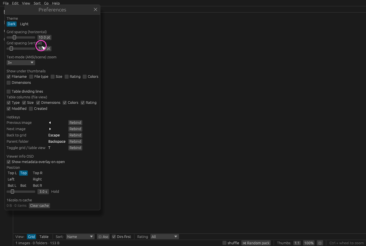Set OSD position to Top L
This screenshot has width=366, height=246.
[12, 173]
